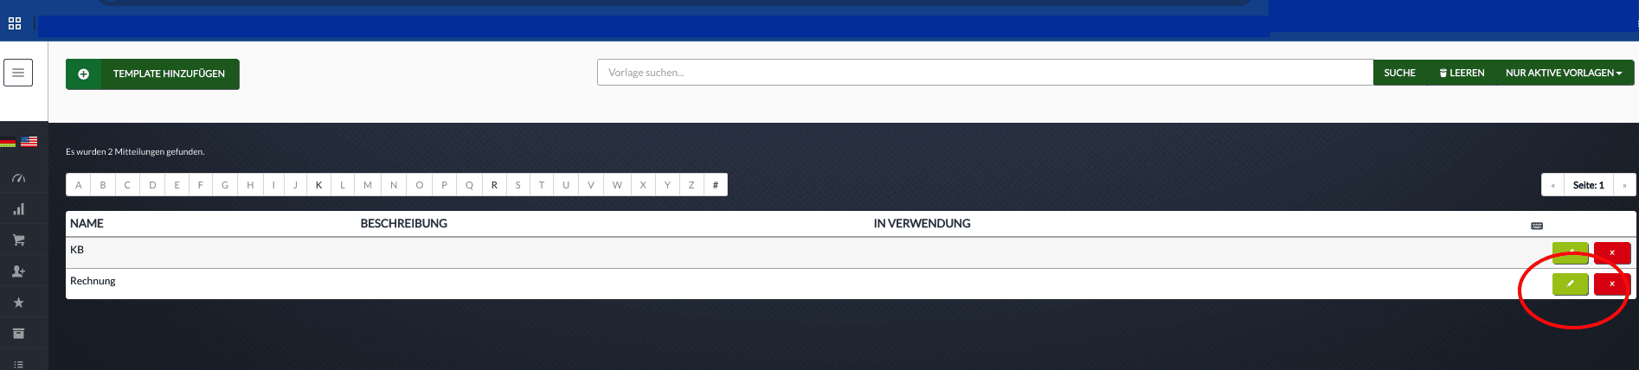Open the shopping cart sidebar icon

18,240
